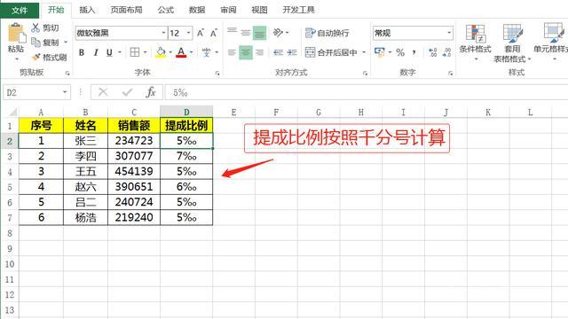Viewport: 568px width, 319px height.
Task: Select the cell containing 454139
Action: [x=134, y=171]
